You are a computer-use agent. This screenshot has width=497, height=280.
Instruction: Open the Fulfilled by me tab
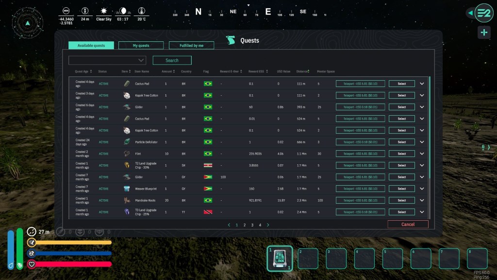pyautogui.click(x=191, y=45)
